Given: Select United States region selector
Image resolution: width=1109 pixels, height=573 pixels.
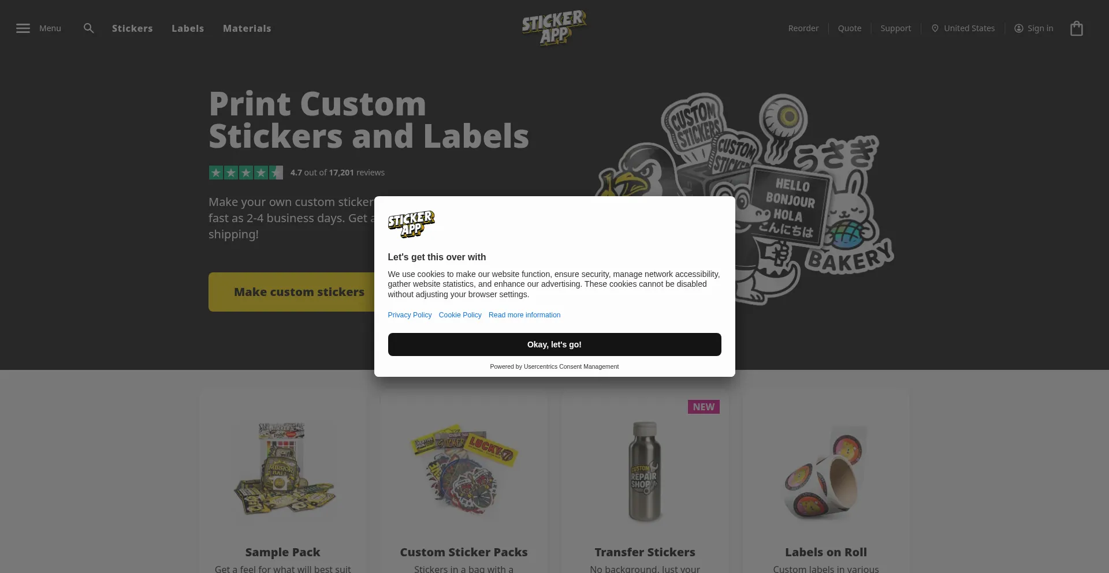Looking at the screenshot, I should 969,28.
